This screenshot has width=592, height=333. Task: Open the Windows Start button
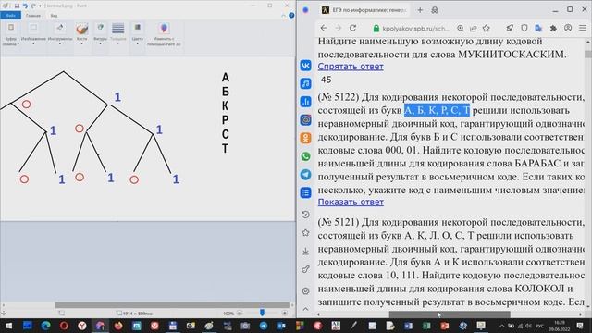click(x=8, y=326)
